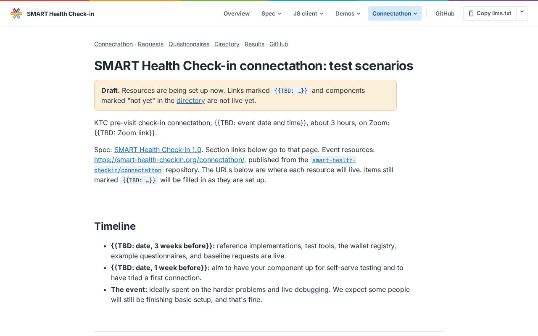
Task: Open GitHub in the top navigation
Action: click(x=445, y=13)
